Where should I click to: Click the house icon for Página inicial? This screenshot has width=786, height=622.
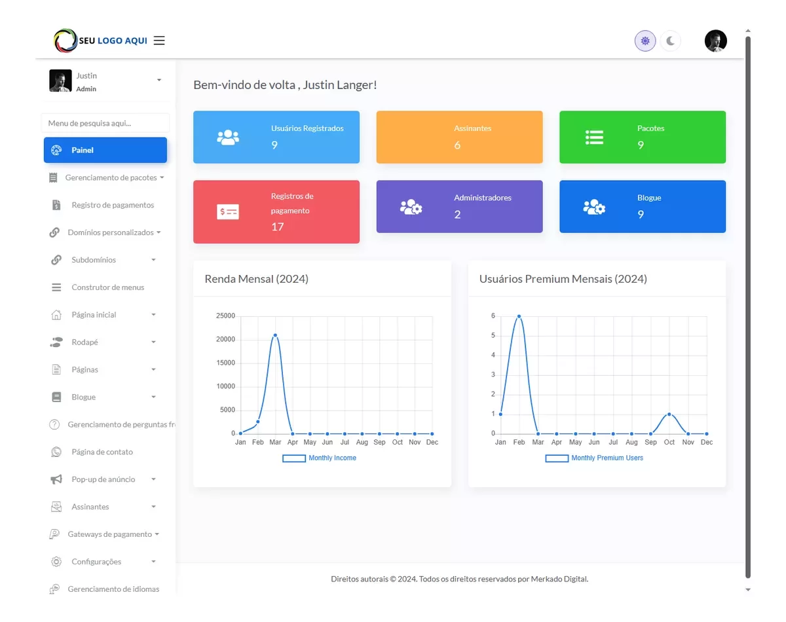pyautogui.click(x=56, y=315)
